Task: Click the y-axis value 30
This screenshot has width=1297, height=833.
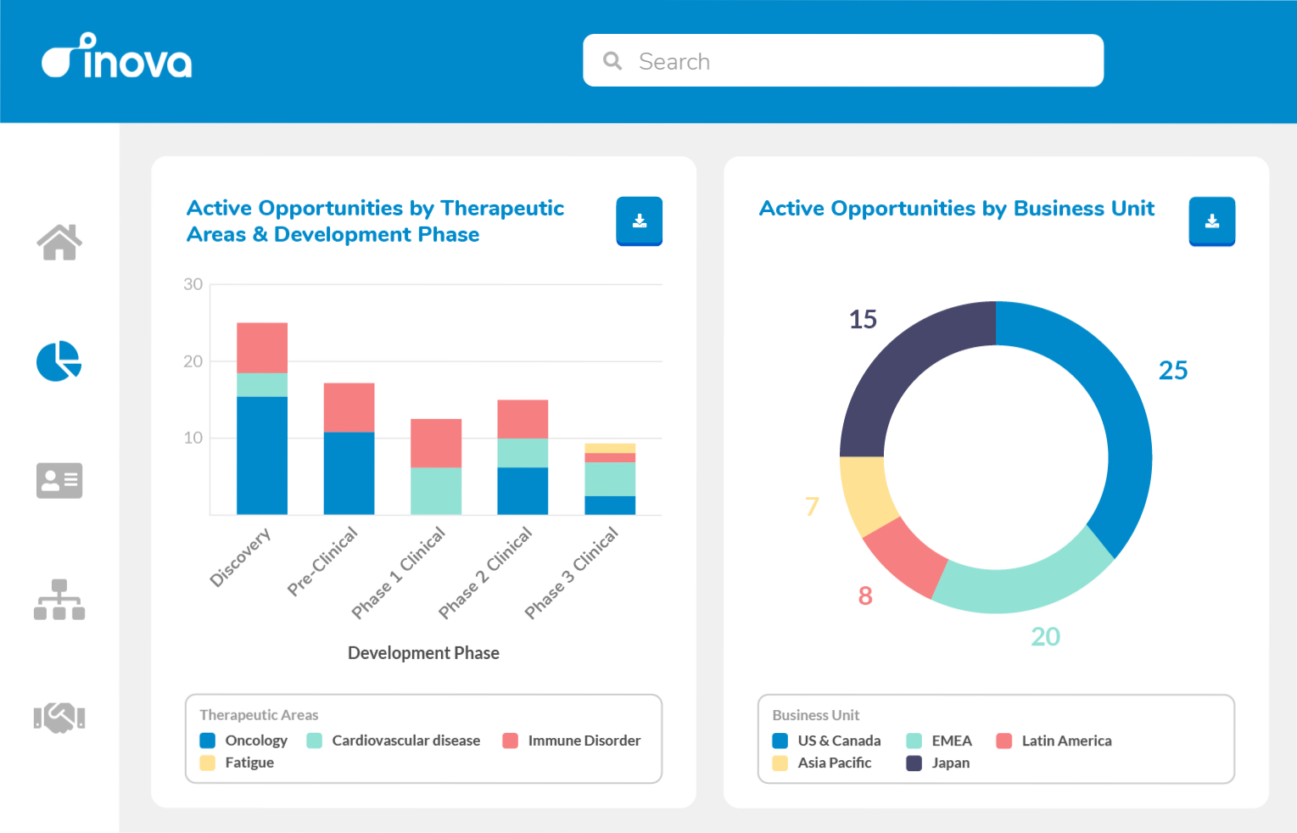Action: click(x=193, y=284)
